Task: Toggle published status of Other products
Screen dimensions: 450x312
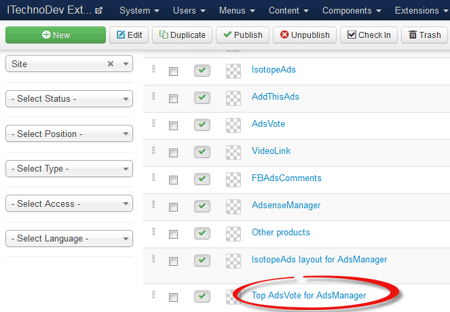Action: coord(202,233)
